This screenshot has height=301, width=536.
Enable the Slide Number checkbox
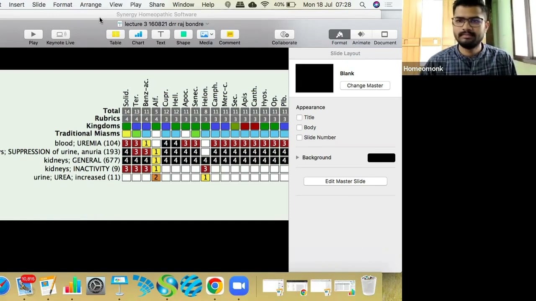tap(299, 138)
